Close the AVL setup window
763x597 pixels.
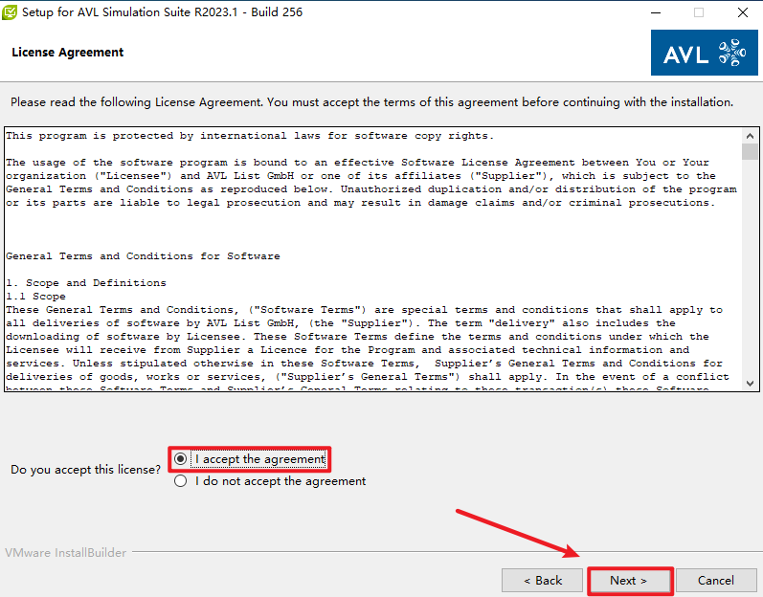743,12
